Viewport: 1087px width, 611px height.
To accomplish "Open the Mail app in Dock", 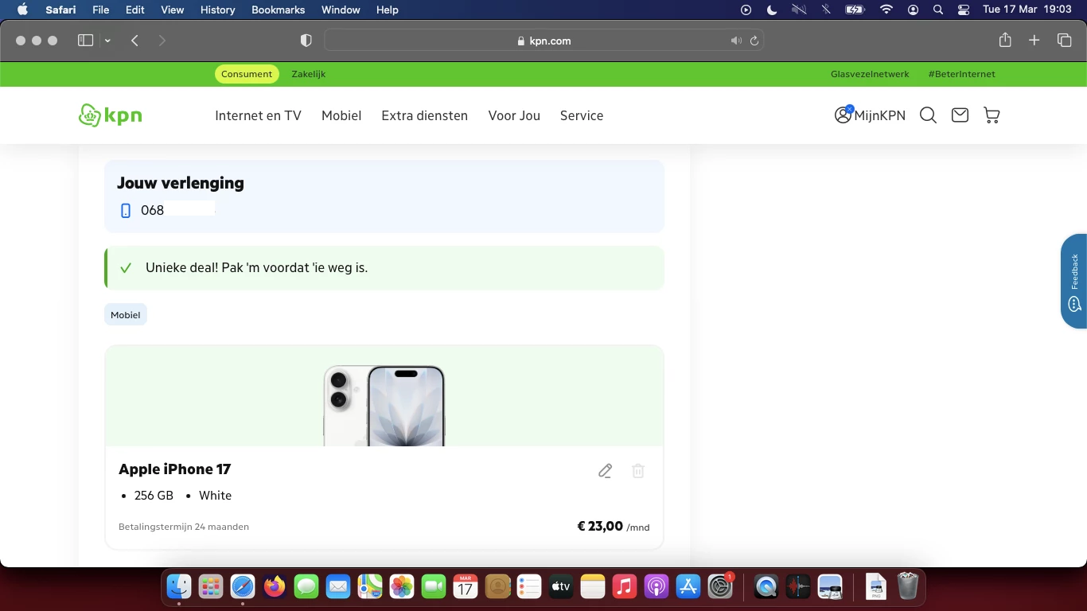I will pyautogui.click(x=338, y=587).
